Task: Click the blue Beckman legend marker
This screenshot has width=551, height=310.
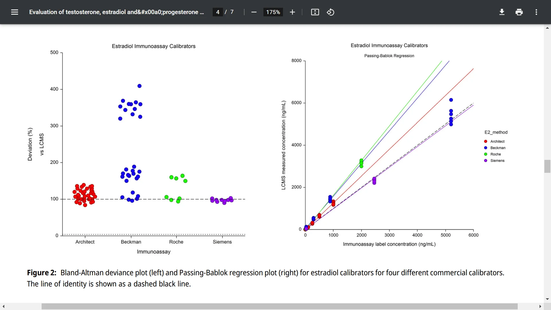Action: pos(486,148)
